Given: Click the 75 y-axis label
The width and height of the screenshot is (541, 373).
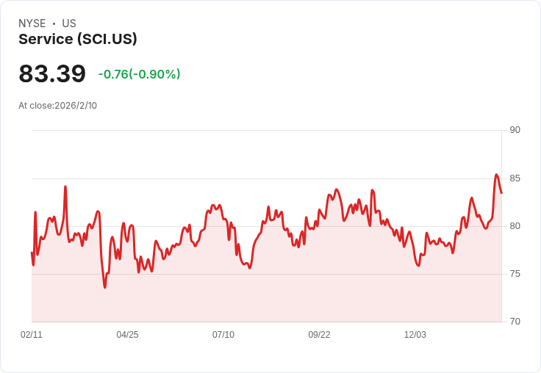Looking at the screenshot, I should pyautogui.click(x=515, y=274).
